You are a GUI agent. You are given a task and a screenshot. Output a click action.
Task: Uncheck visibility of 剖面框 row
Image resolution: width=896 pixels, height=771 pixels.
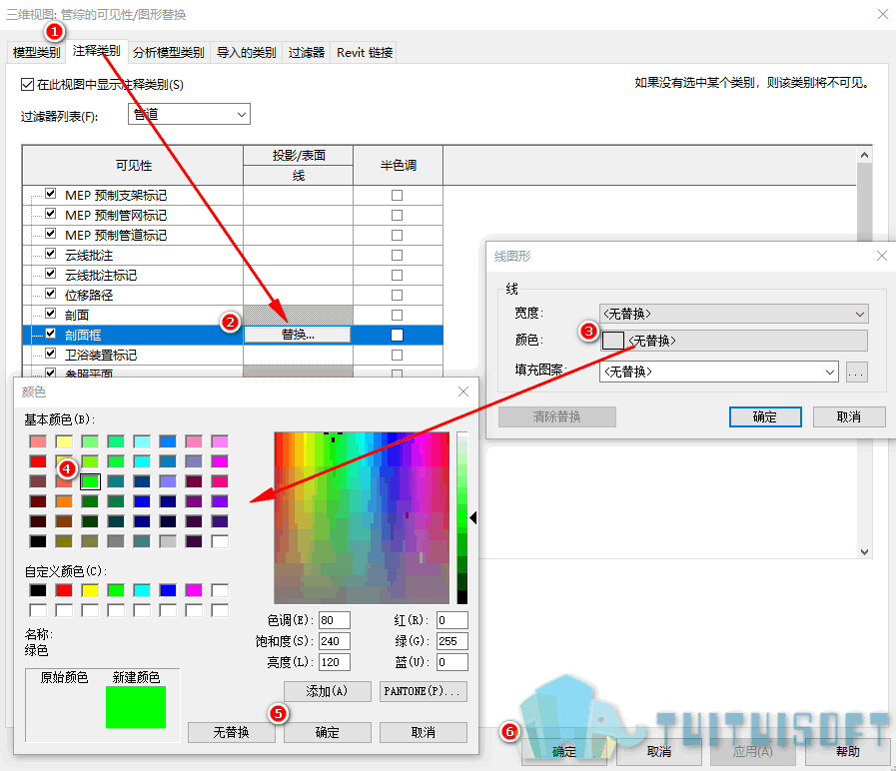pos(51,334)
